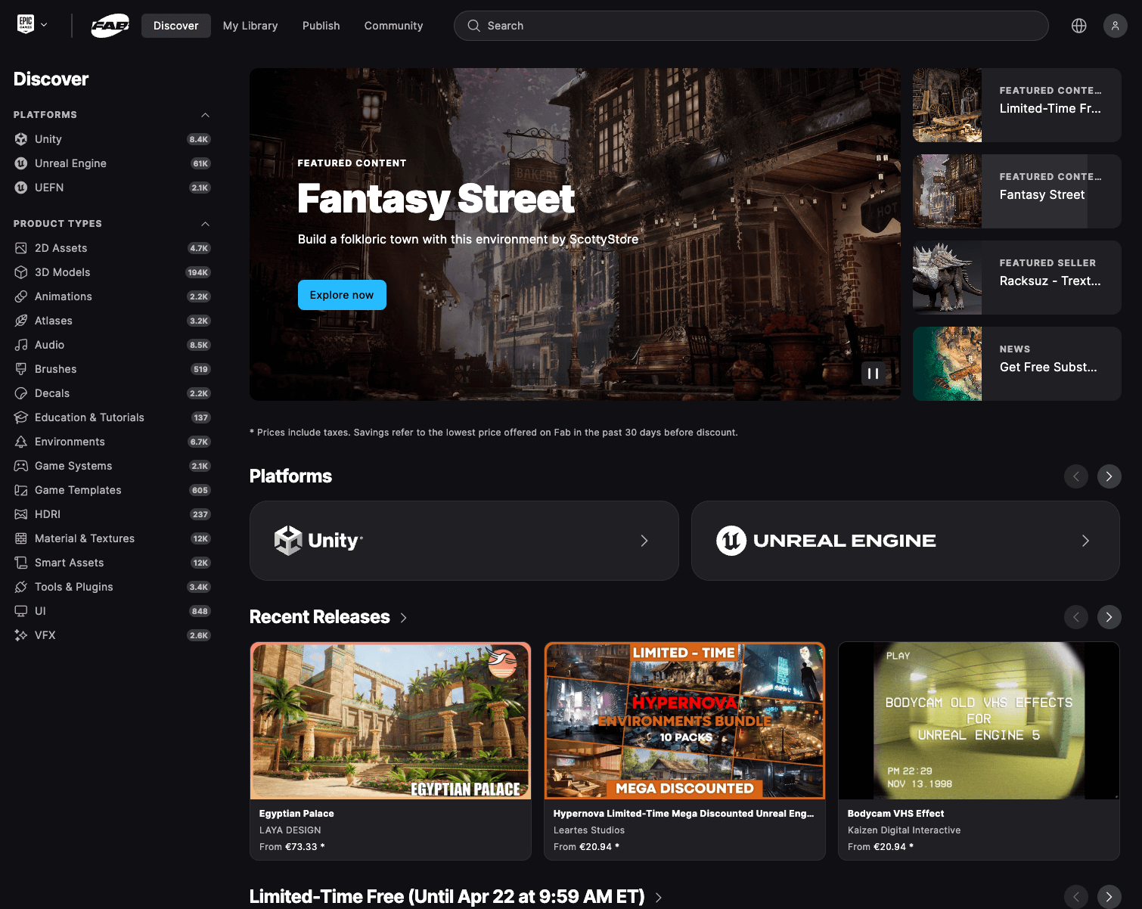Open the Fantasy Street featured side card
Screen dimensions: 1142x909
point(1016,191)
